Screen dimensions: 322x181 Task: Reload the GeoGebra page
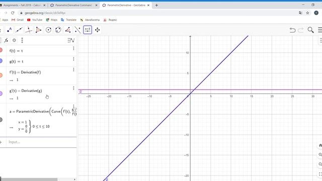[13, 13]
